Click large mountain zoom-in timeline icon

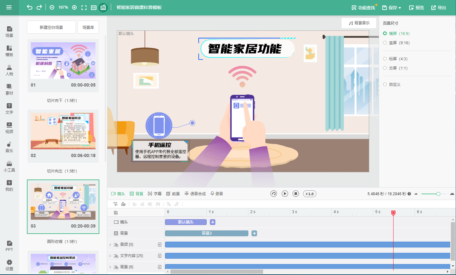point(452,194)
